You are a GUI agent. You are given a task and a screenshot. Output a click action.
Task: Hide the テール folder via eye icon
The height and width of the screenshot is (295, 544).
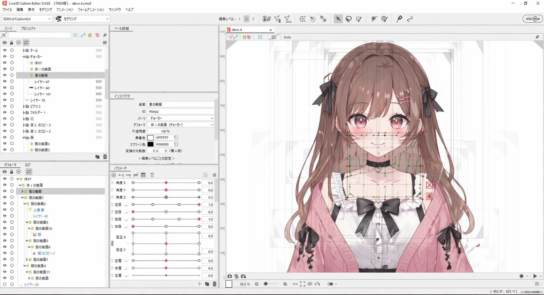tap(4, 50)
